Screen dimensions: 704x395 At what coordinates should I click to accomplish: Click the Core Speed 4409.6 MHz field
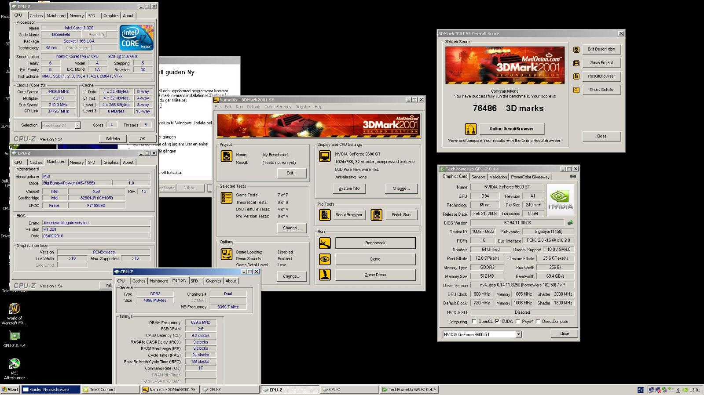58,92
